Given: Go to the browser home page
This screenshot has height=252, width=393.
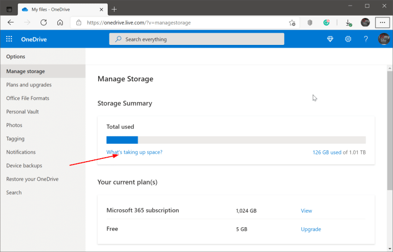Looking at the screenshot, I should pos(60,22).
